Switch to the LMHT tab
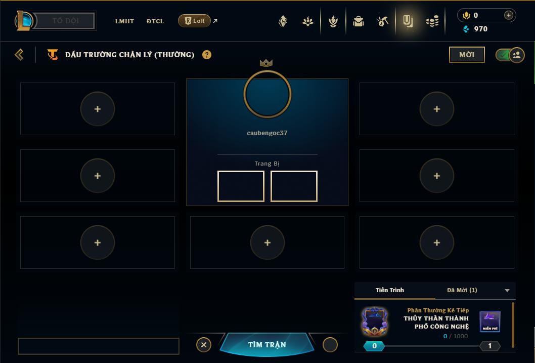 pos(124,21)
